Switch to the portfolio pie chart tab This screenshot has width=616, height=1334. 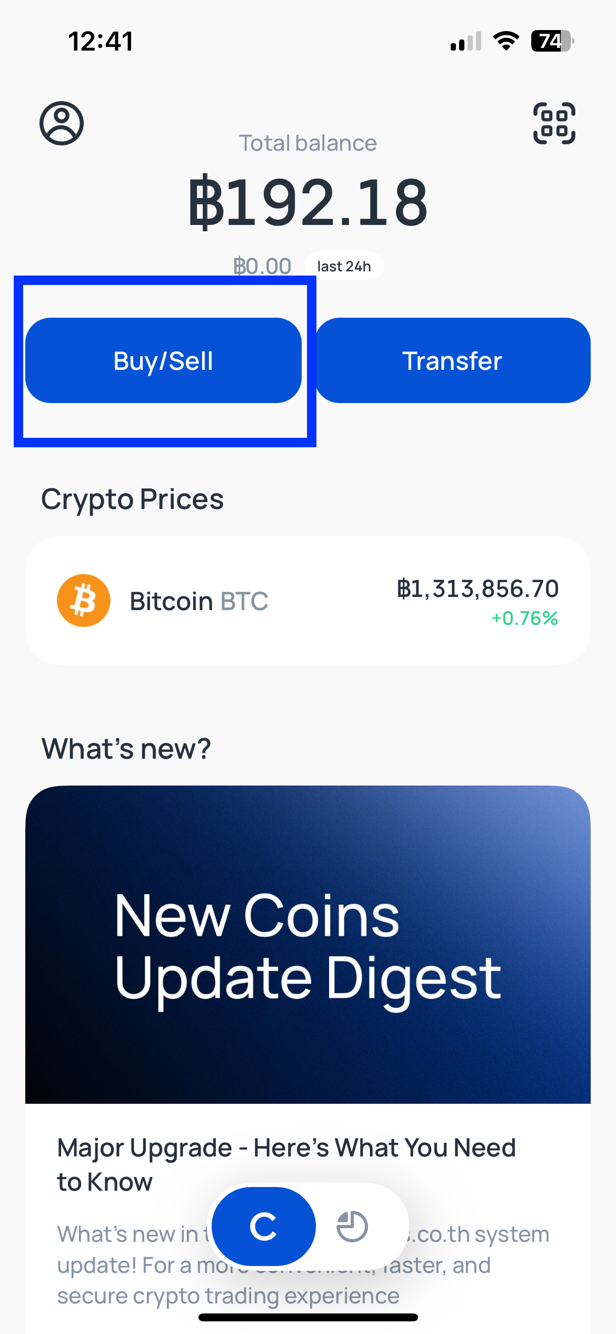pyautogui.click(x=352, y=1227)
